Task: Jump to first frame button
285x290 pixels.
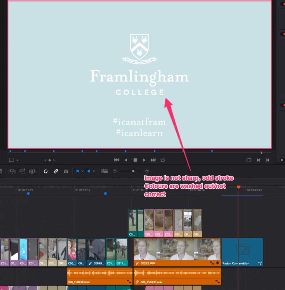Action: [x=116, y=160]
